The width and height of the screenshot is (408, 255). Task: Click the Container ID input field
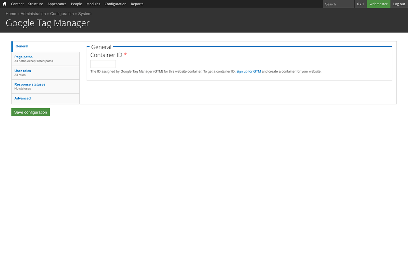[103, 64]
